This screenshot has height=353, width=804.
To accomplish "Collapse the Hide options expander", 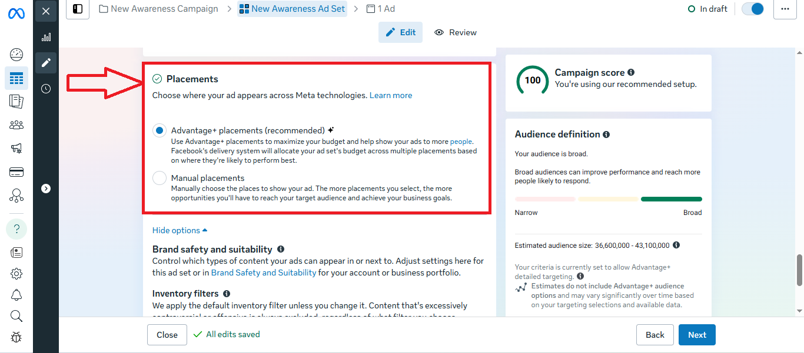I will point(180,230).
